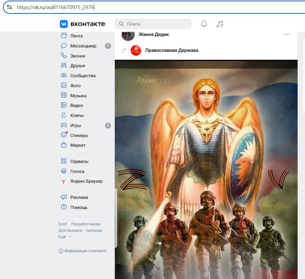
Task: Click the Поиск search field
Action: pos(153,24)
